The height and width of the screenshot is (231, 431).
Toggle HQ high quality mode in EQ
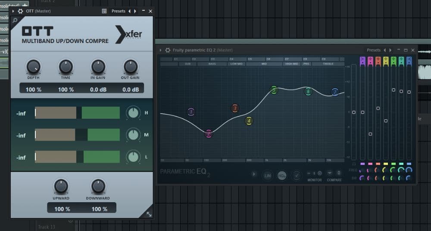[x=282, y=176]
